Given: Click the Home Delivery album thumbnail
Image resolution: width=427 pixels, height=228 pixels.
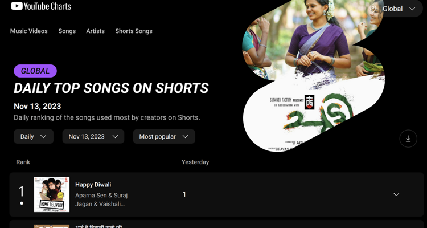Looking at the screenshot, I should tap(52, 194).
